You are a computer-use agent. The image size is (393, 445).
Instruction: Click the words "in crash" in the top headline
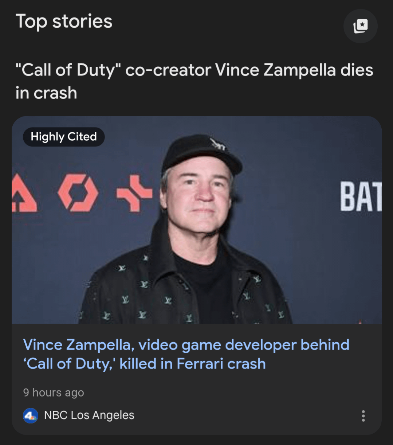pyautogui.click(x=46, y=93)
